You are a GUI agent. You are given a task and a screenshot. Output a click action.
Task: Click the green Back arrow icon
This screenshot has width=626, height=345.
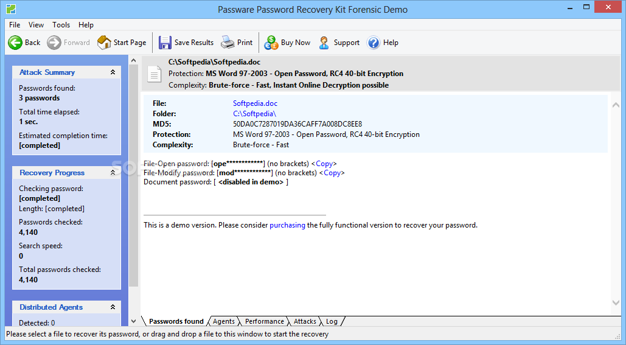coord(15,43)
